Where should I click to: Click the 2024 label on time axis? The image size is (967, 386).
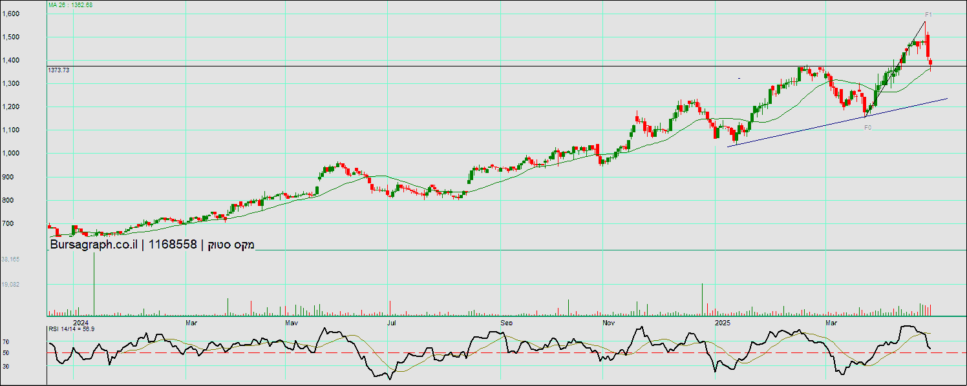click(80, 321)
